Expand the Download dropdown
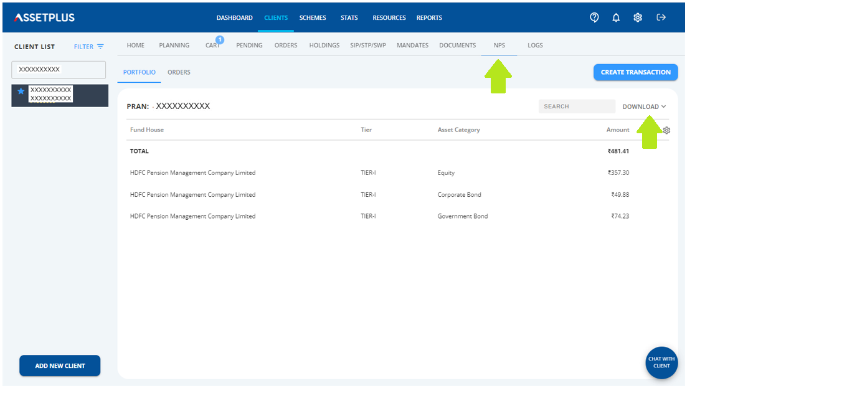The height and width of the screenshot is (401, 847). click(644, 106)
